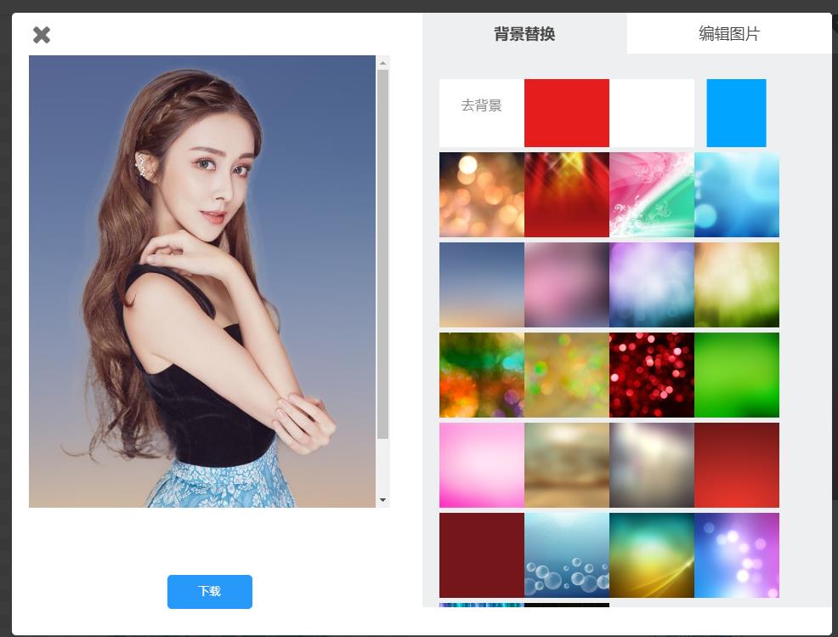Select the gray with white light background
The height and width of the screenshot is (637, 838).
652,465
